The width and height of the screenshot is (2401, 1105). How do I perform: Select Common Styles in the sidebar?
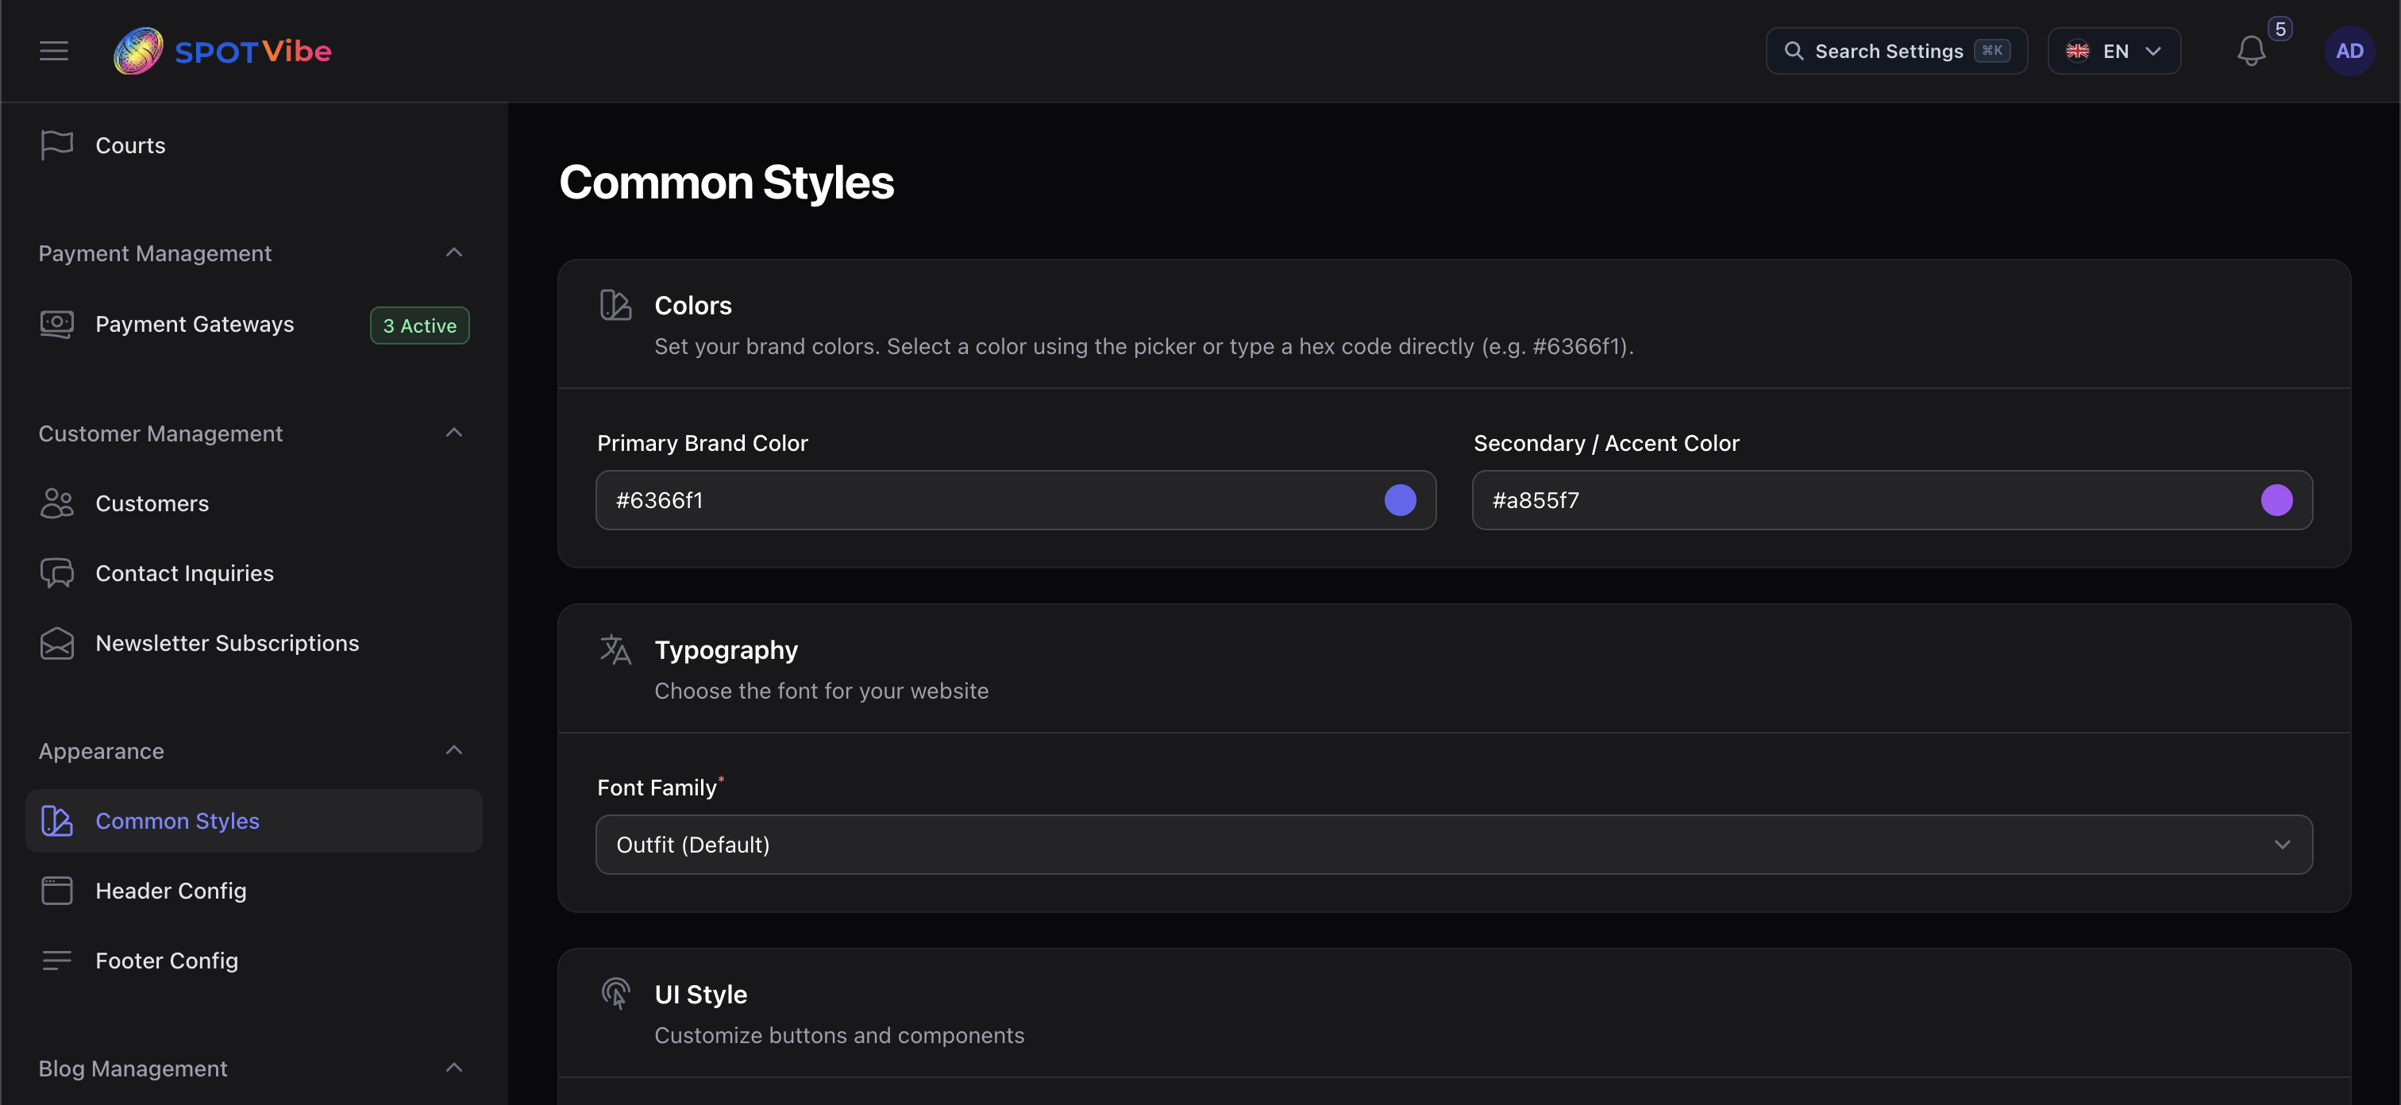[253, 821]
